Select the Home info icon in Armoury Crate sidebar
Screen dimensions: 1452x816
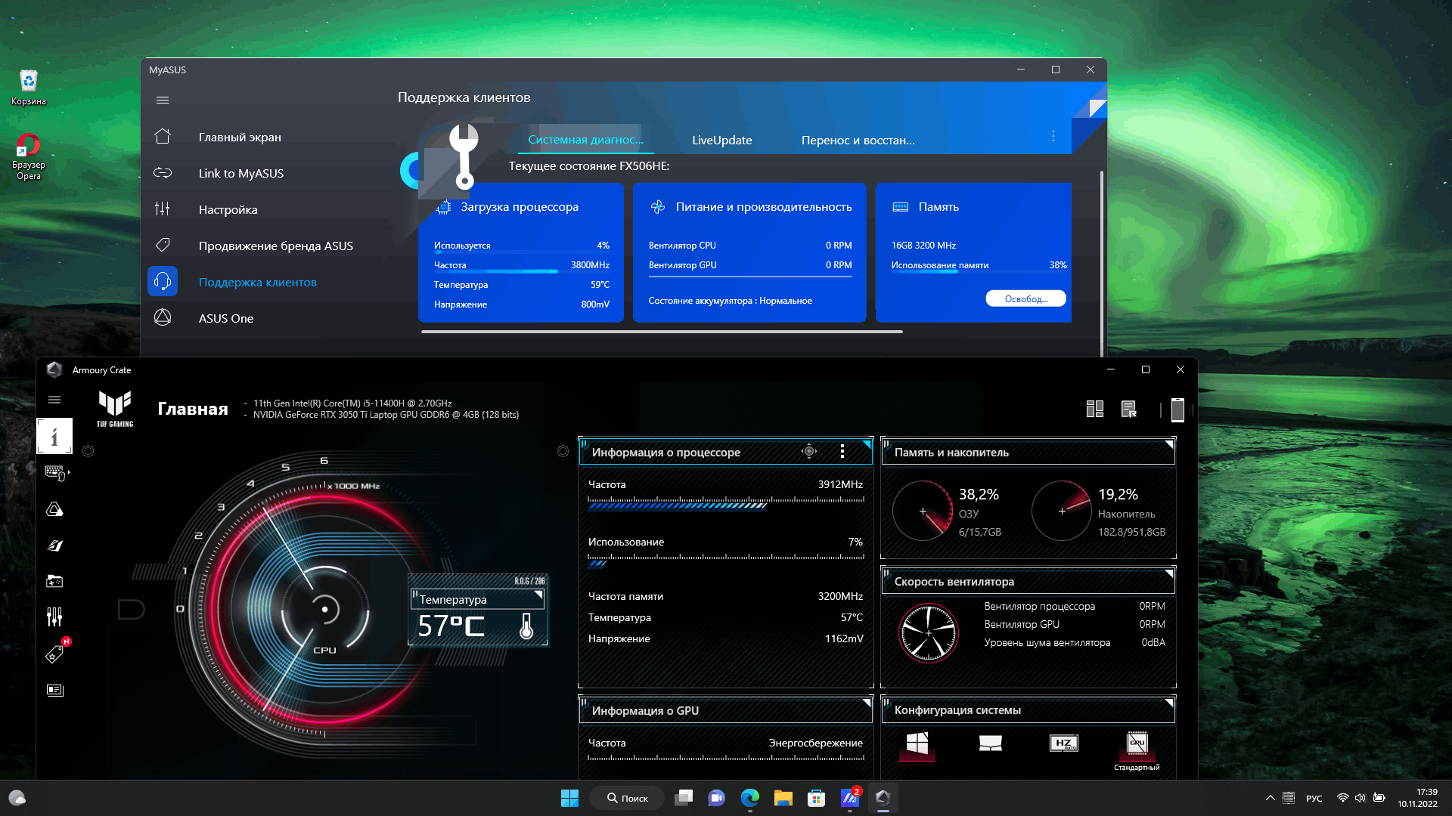coord(54,436)
